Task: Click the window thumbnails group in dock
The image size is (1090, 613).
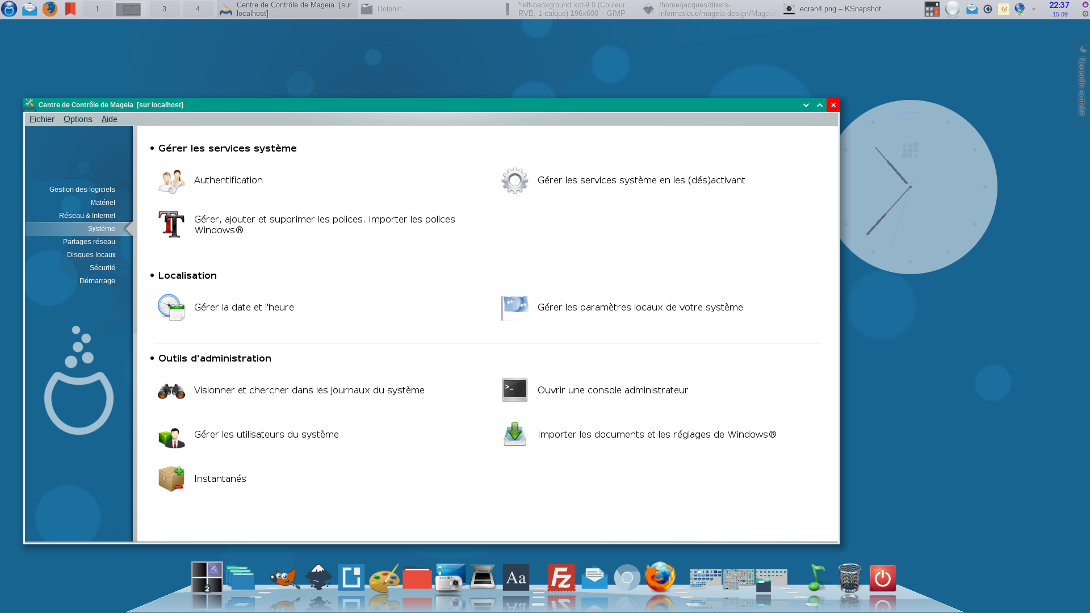Action: 739,579
